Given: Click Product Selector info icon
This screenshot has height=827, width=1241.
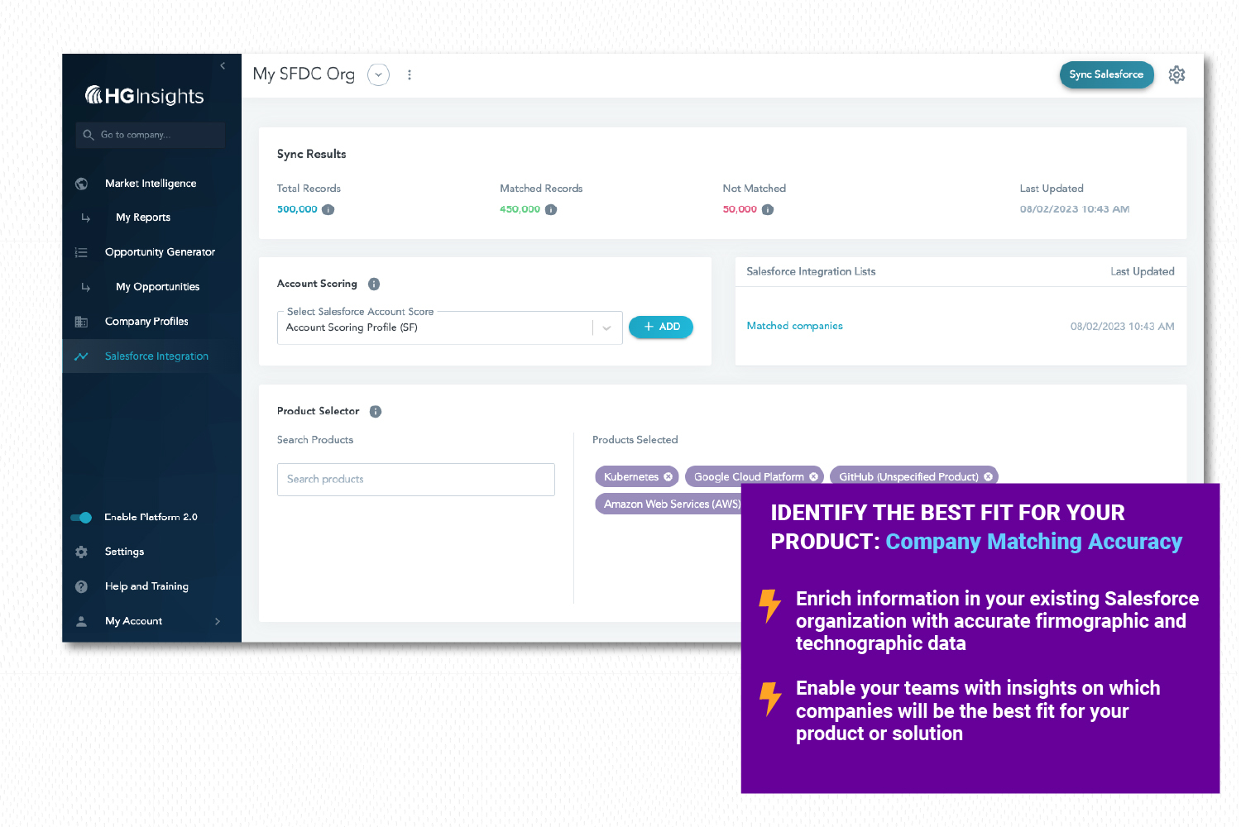Looking at the screenshot, I should 376,411.
